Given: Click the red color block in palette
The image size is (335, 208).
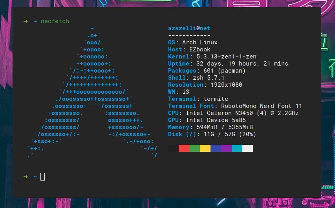Looking at the screenshot, I should point(184,148).
